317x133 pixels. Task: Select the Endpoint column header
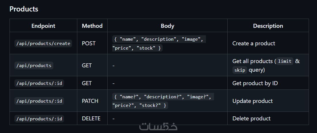click(x=43, y=26)
